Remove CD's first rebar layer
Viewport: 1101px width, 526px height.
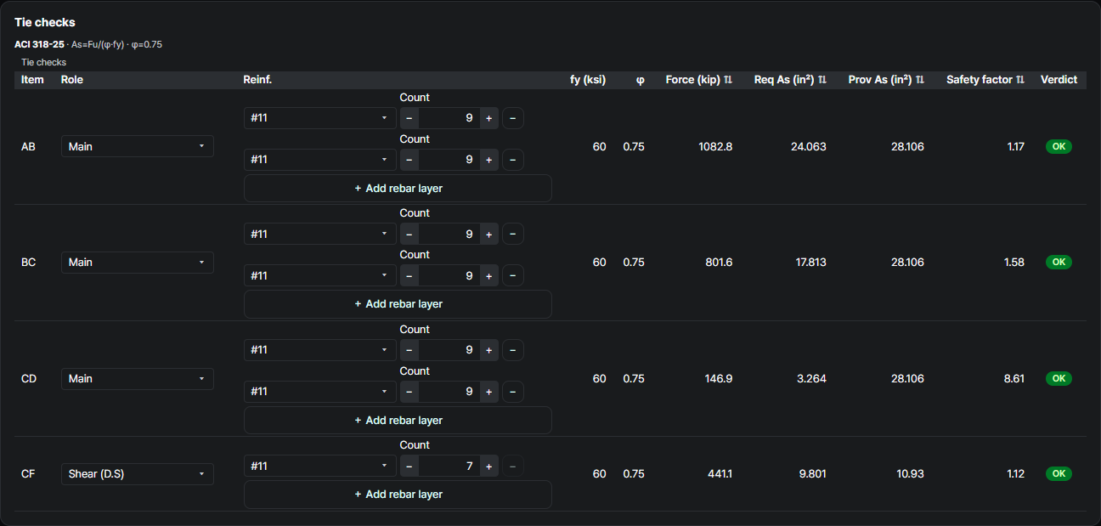click(513, 350)
